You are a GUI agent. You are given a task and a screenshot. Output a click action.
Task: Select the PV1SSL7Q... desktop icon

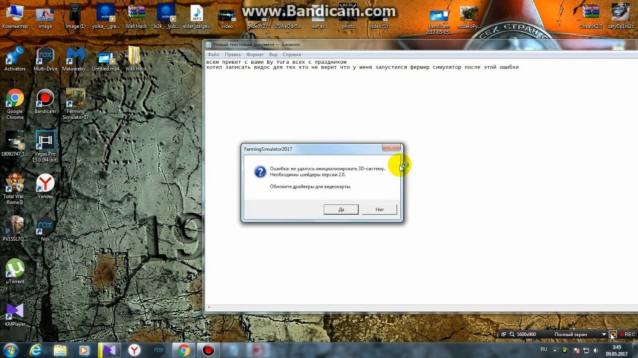click(15, 229)
